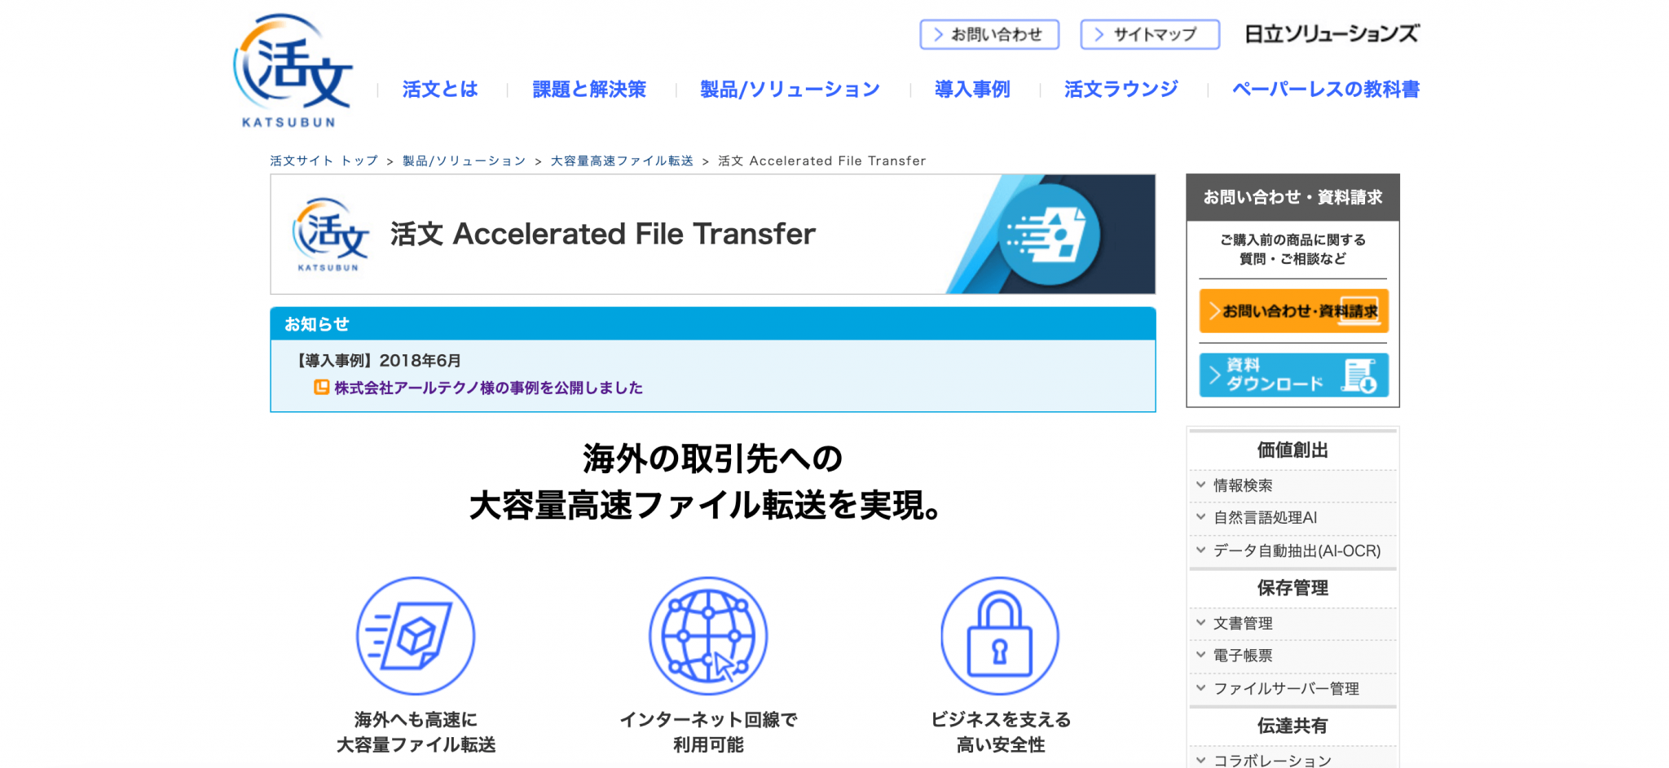The width and height of the screenshot is (1669, 768).
Task: Click the orange お問い合わせ・資料請求 button
Action: coord(1292,311)
